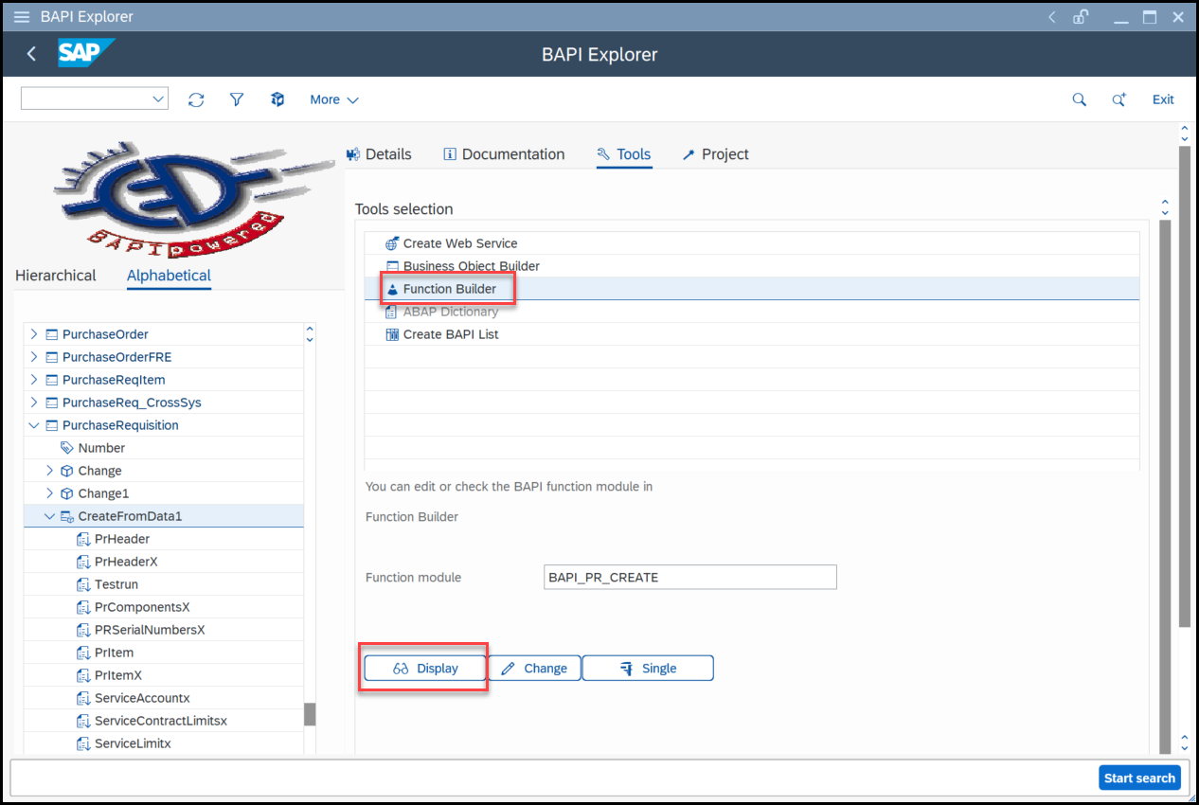Switch to Hierarchical view tab
The image size is (1199, 805).
[56, 276]
